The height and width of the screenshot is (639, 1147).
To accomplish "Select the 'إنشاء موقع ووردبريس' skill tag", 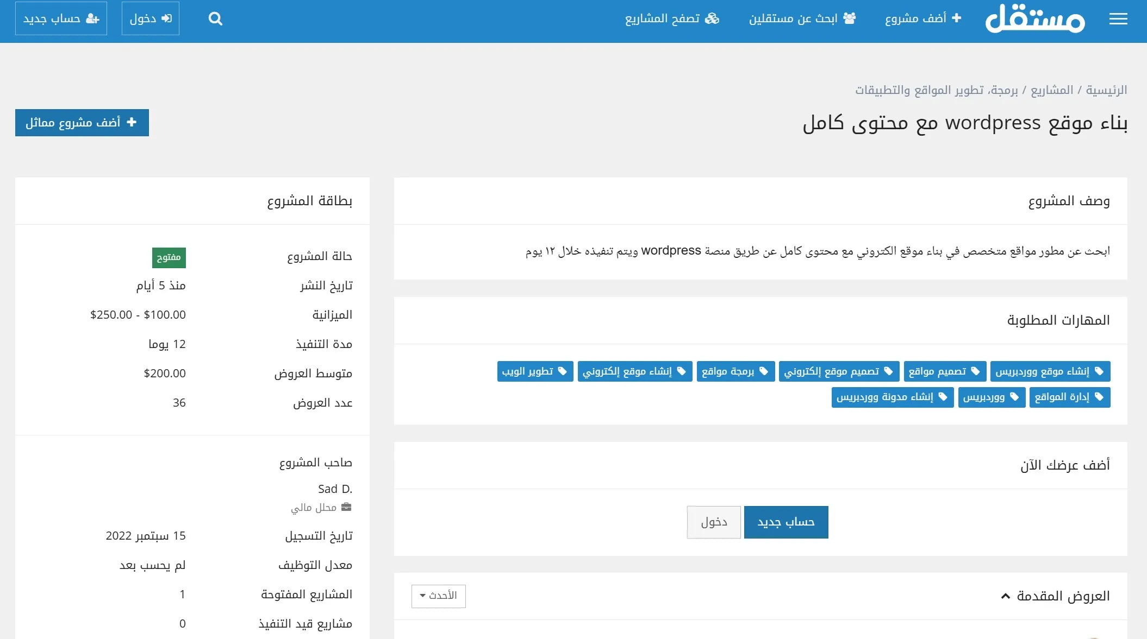I will pos(1050,371).
